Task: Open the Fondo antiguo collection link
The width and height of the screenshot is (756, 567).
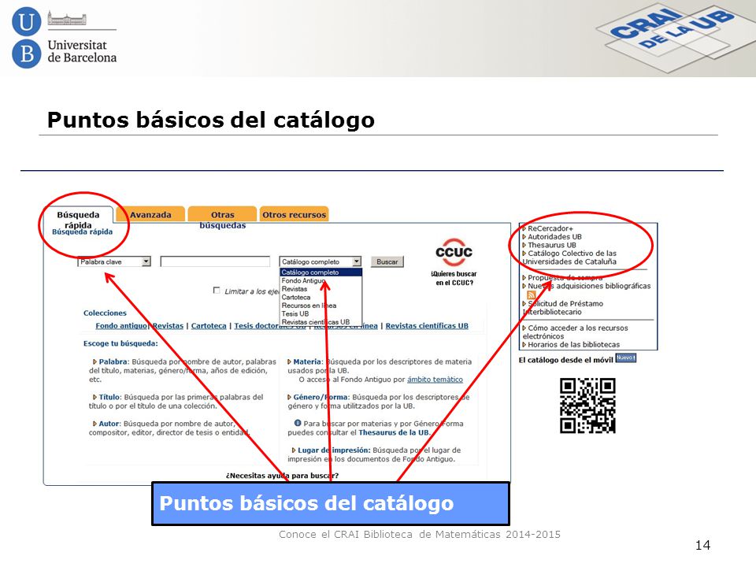Action: (121, 325)
